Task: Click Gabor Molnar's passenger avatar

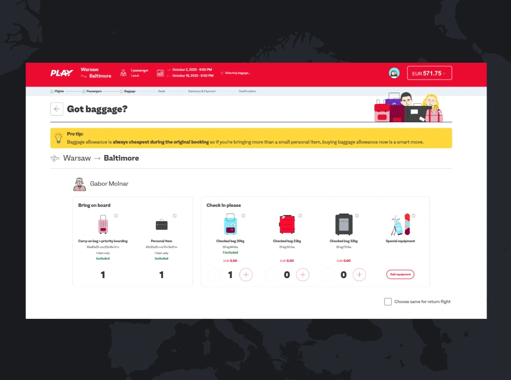Action: click(x=79, y=184)
